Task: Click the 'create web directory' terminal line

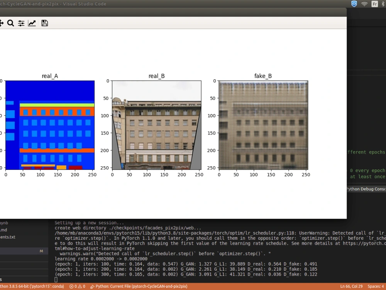Action: pos(128,228)
